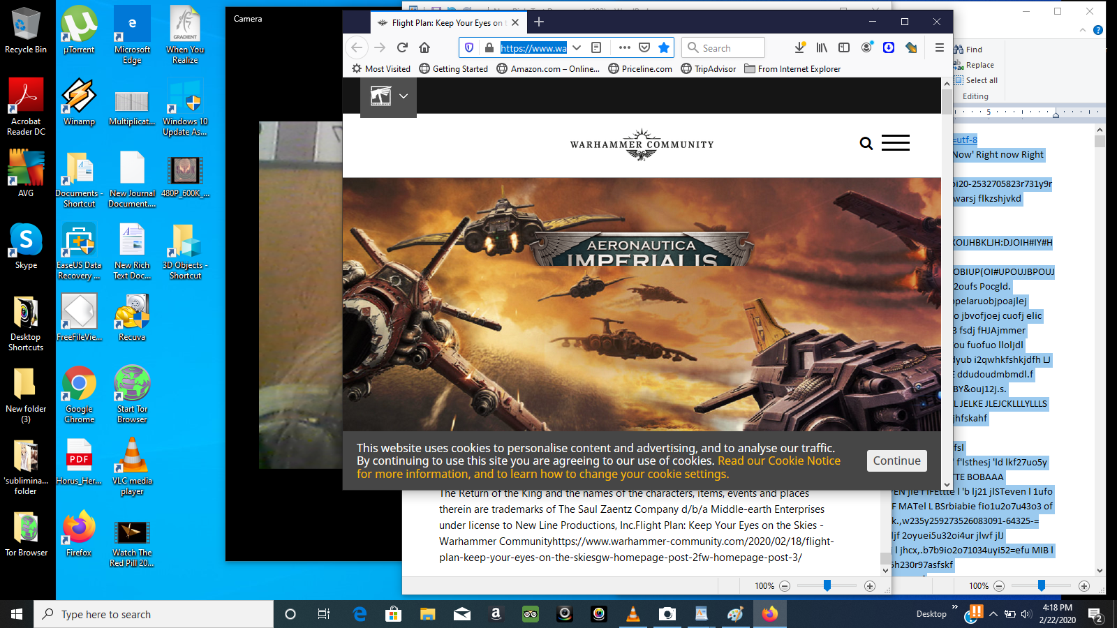Open the Word Help question mark icon
This screenshot has height=628, width=1117.
(x=1098, y=30)
